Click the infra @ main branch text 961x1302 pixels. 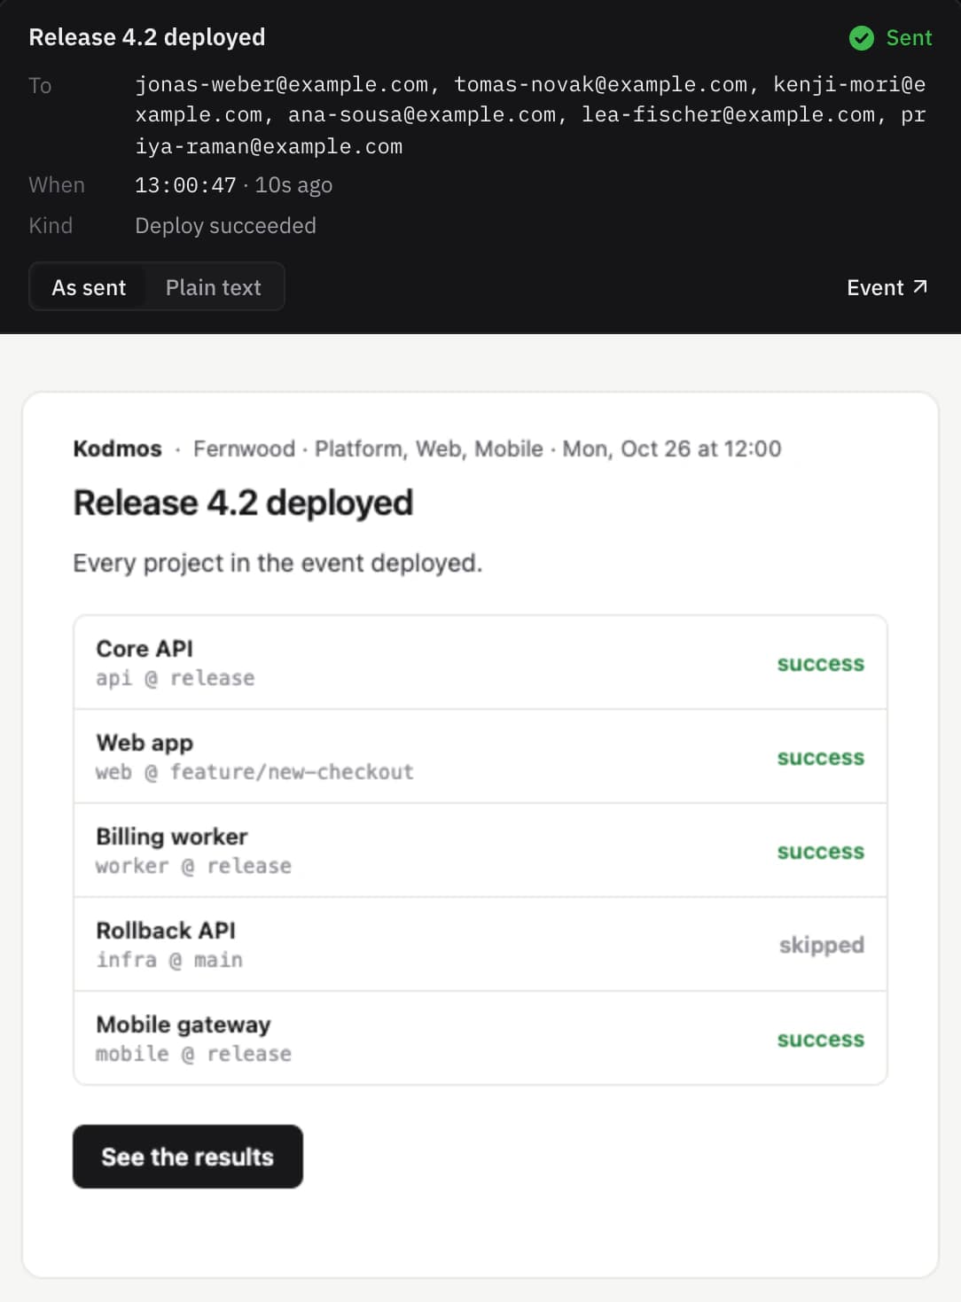tap(169, 960)
